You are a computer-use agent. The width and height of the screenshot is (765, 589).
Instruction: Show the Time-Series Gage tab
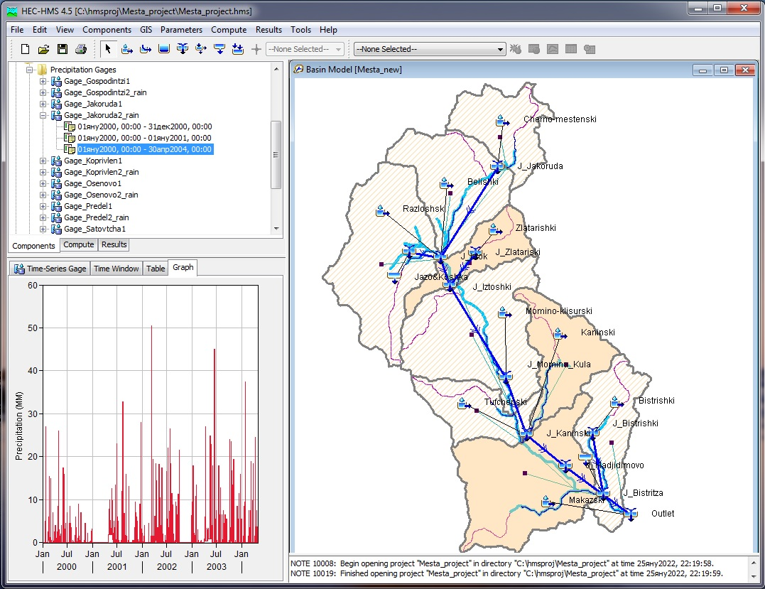point(50,269)
